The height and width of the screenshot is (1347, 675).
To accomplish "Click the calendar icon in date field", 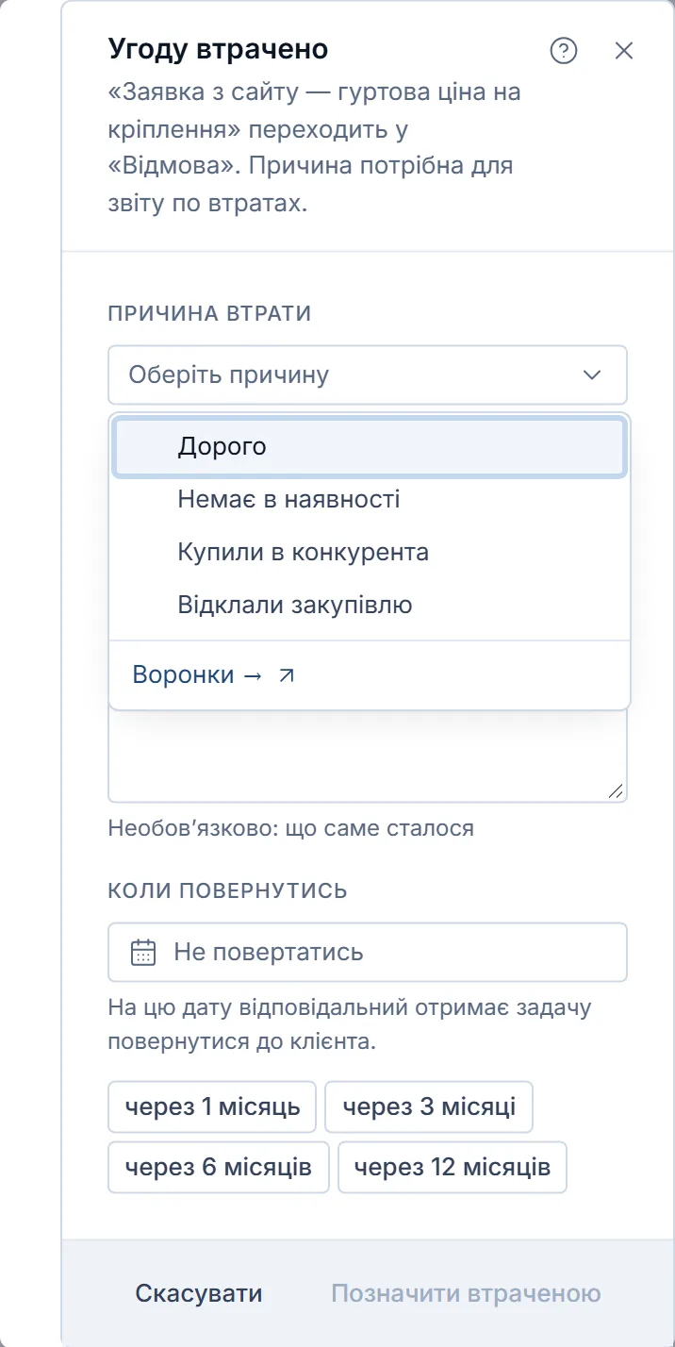I will click(142, 952).
